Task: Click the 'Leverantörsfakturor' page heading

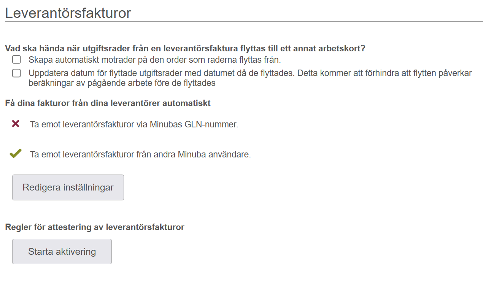Action: tap(68, 13)
